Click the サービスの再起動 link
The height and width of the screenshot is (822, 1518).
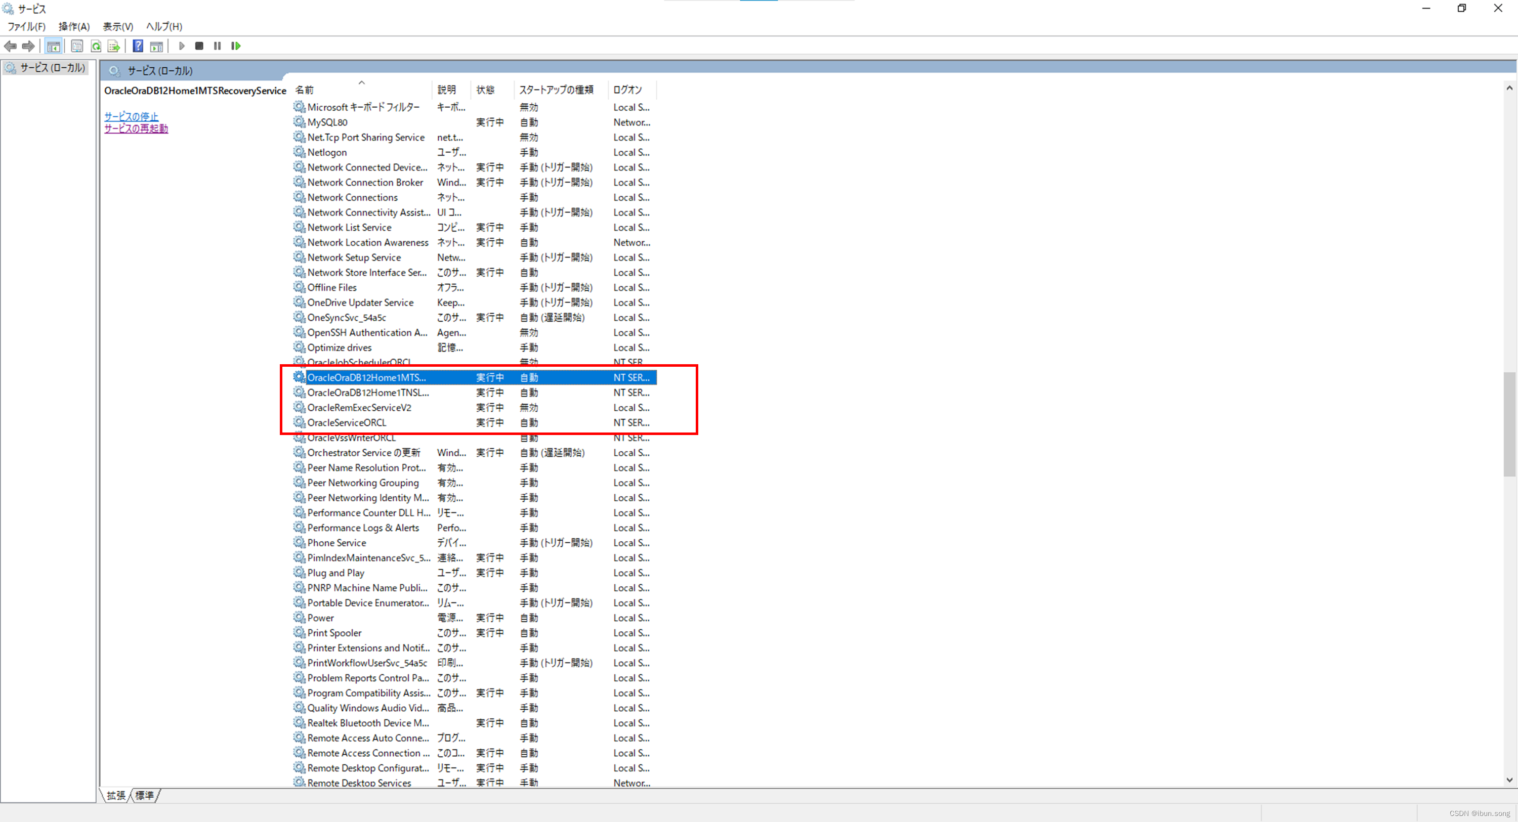pyautogui.click(x=136, y=128)
